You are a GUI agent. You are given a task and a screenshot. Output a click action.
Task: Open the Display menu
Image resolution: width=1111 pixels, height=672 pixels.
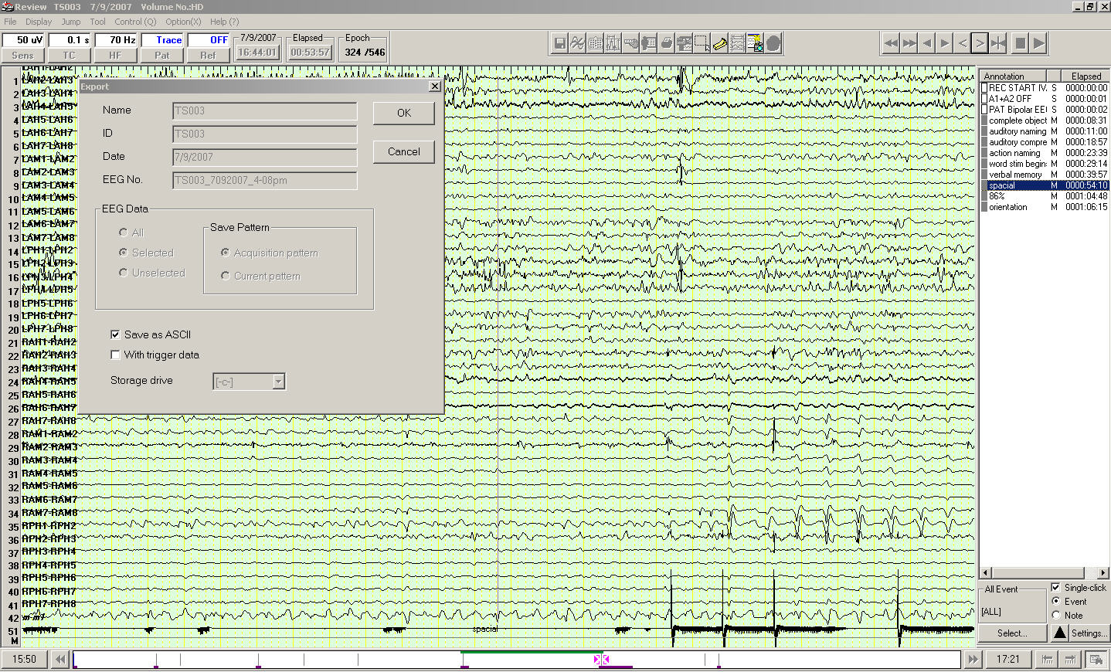pos(39,22)
